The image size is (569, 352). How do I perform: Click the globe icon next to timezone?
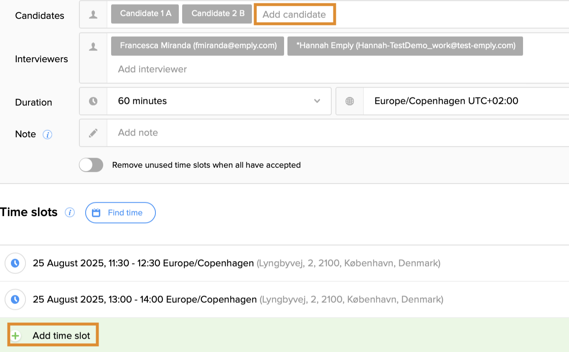(x=350, y=101)
